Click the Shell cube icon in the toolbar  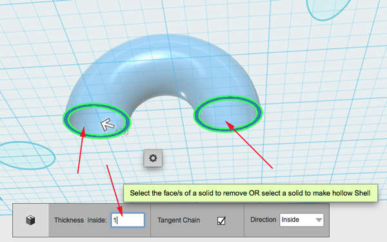tap(30, 220)
